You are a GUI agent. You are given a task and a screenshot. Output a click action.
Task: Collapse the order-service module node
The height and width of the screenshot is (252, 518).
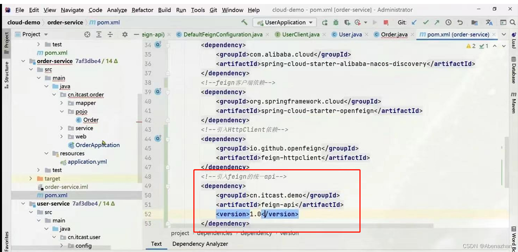22,61
